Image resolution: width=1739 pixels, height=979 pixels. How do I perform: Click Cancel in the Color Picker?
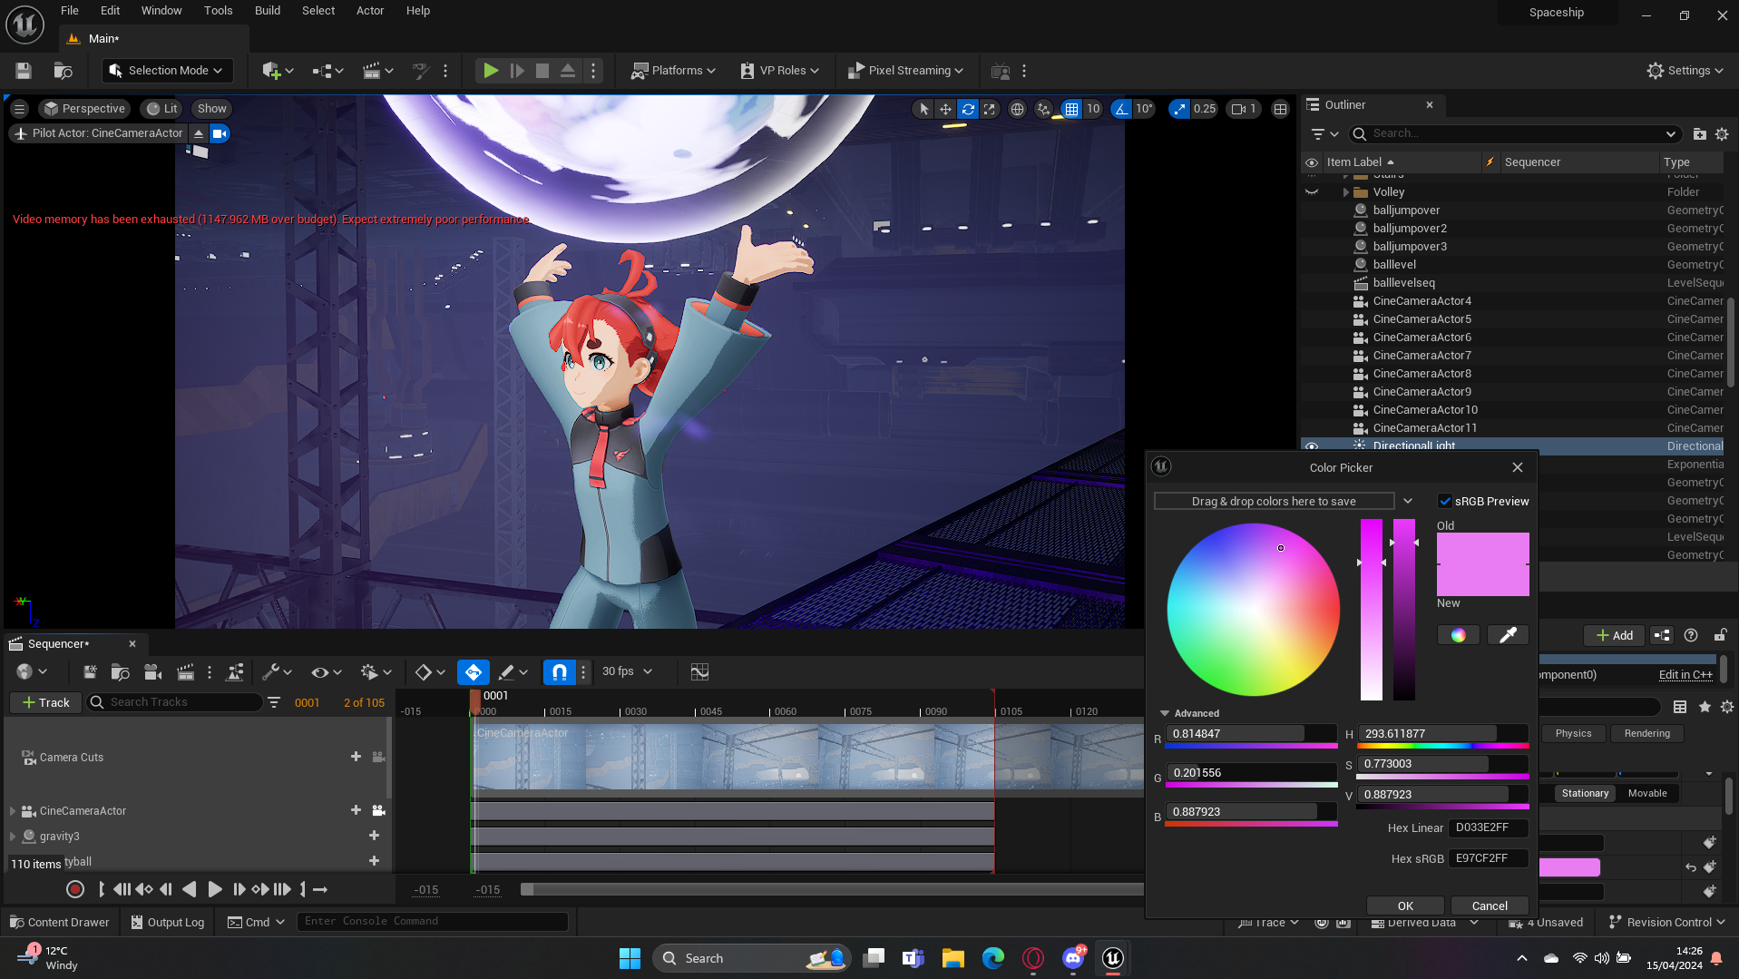(x=1490, y=906)
